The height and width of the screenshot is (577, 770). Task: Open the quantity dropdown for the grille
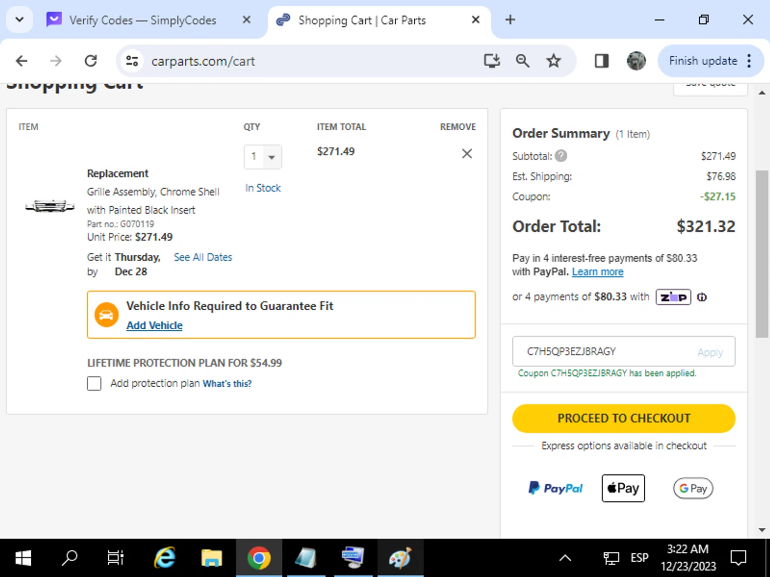(263, 156)
